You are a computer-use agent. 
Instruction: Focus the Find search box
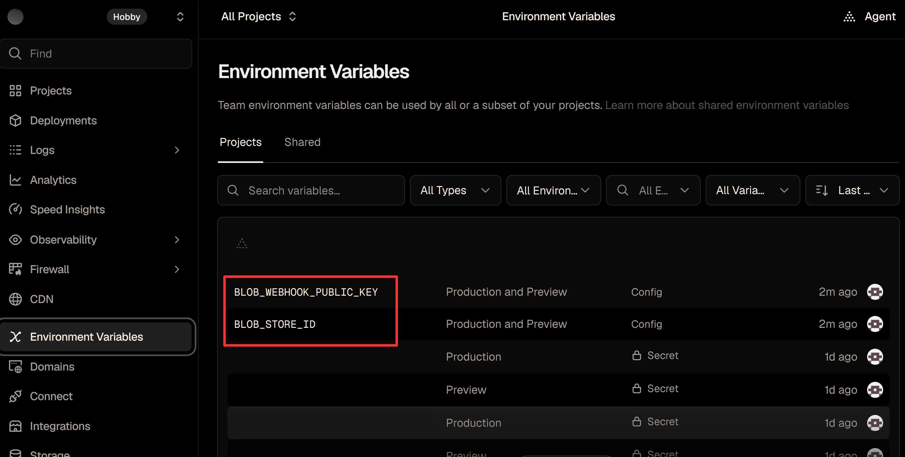click(x=96, y=53)
